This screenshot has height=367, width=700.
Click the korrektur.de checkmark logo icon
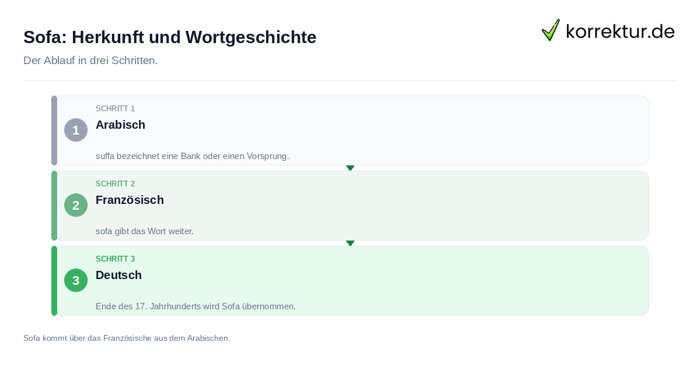click(x=551, y=30)
